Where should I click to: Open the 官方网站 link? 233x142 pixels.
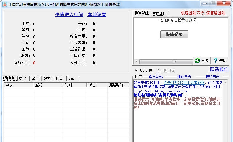[x=156, y=77]
